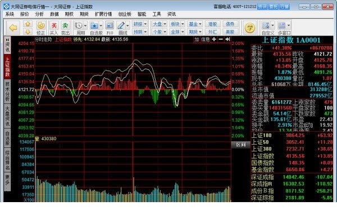Open the 系统 menu
The image size is (337, 210).
click(x=10, y=14)
